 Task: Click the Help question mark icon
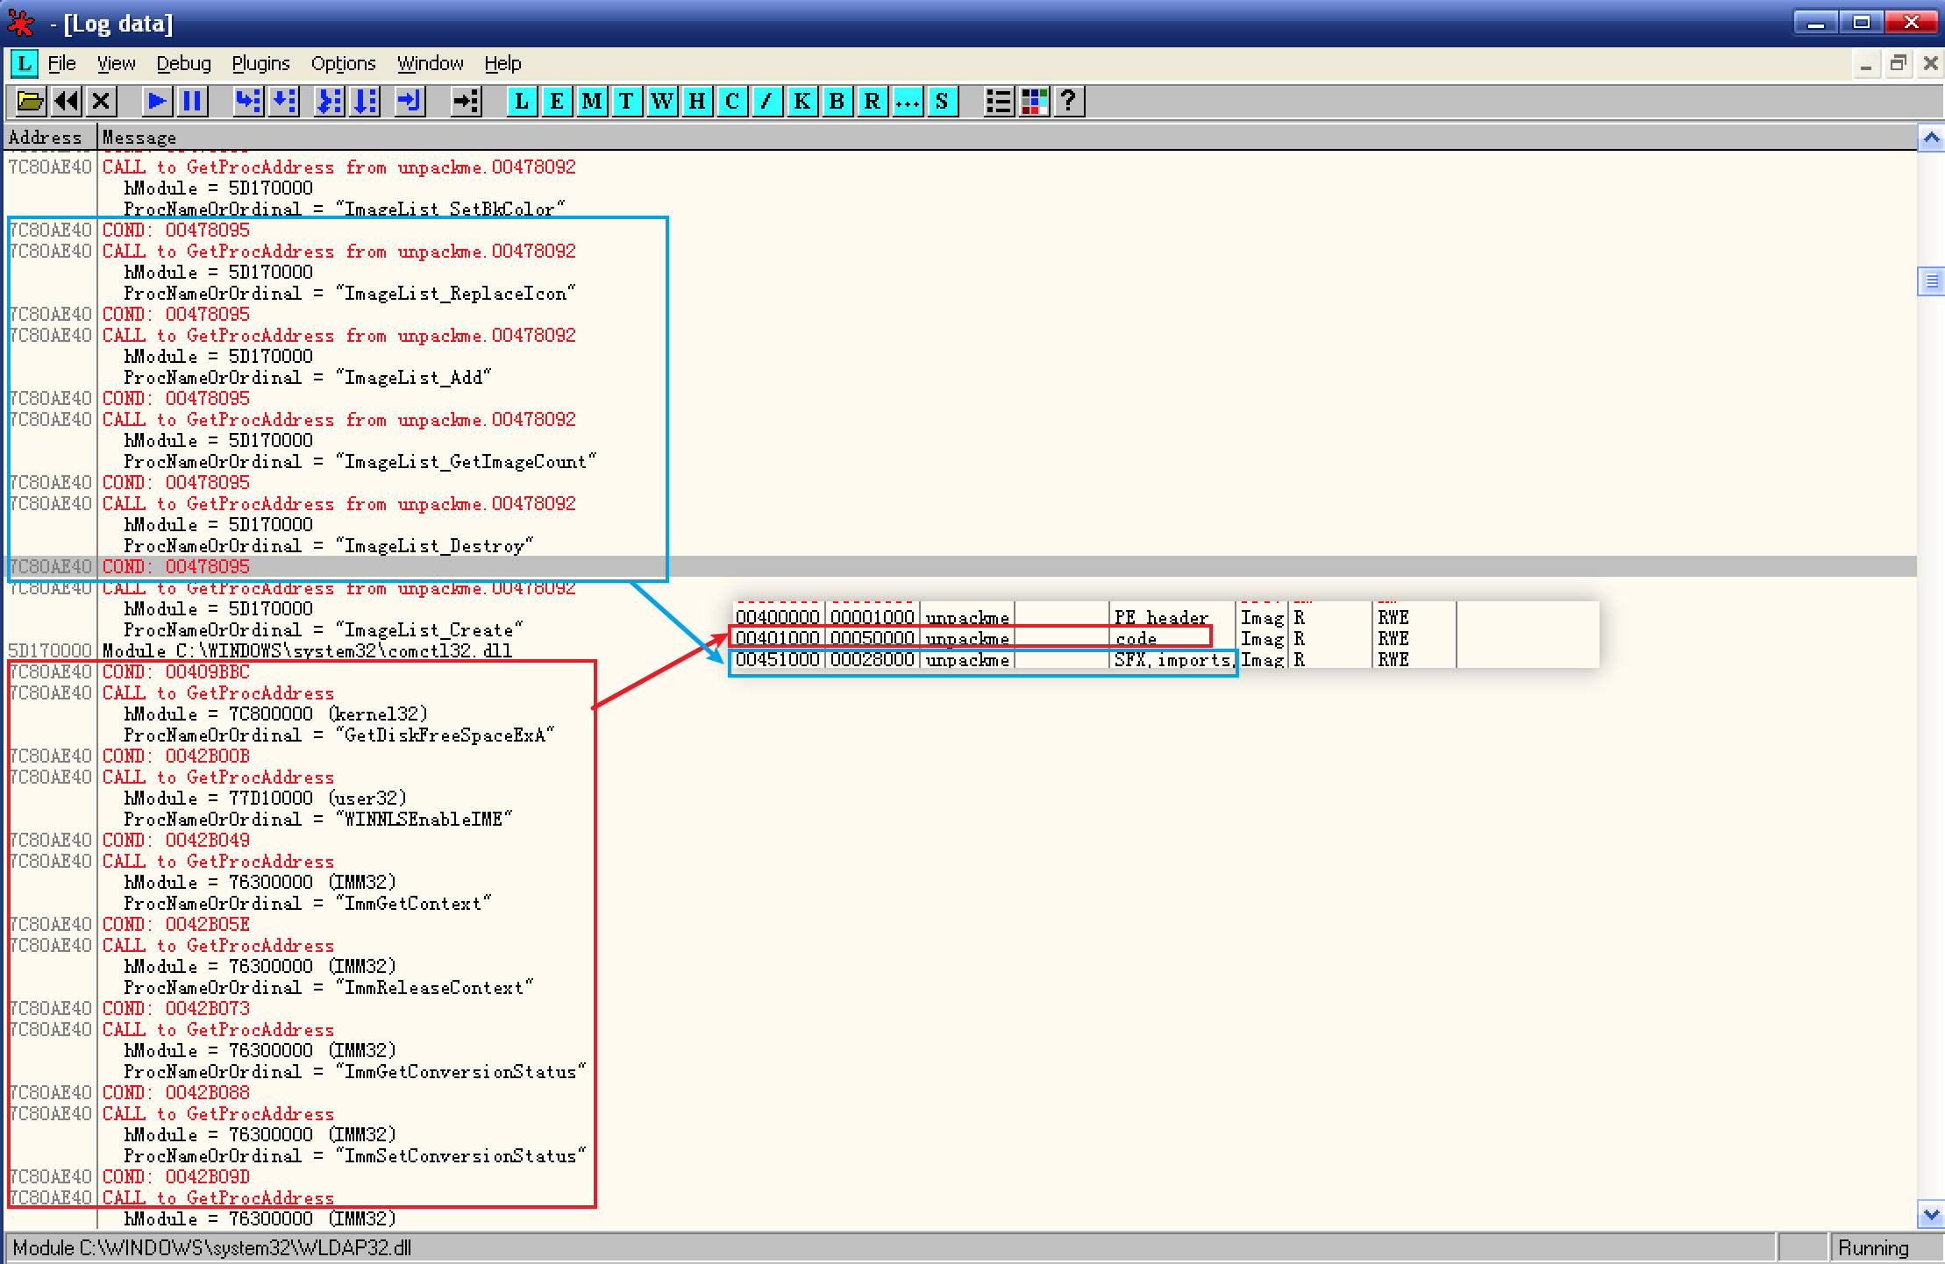pyautogui.click(x=1068, y=102)
